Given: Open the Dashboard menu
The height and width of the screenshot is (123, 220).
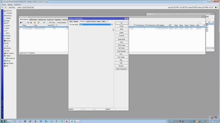Looking at the screenshot, I should 18,4.
